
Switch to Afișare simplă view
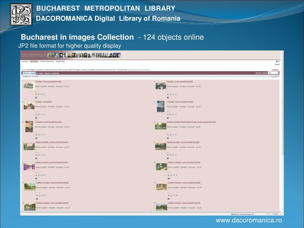coord(29,73)
